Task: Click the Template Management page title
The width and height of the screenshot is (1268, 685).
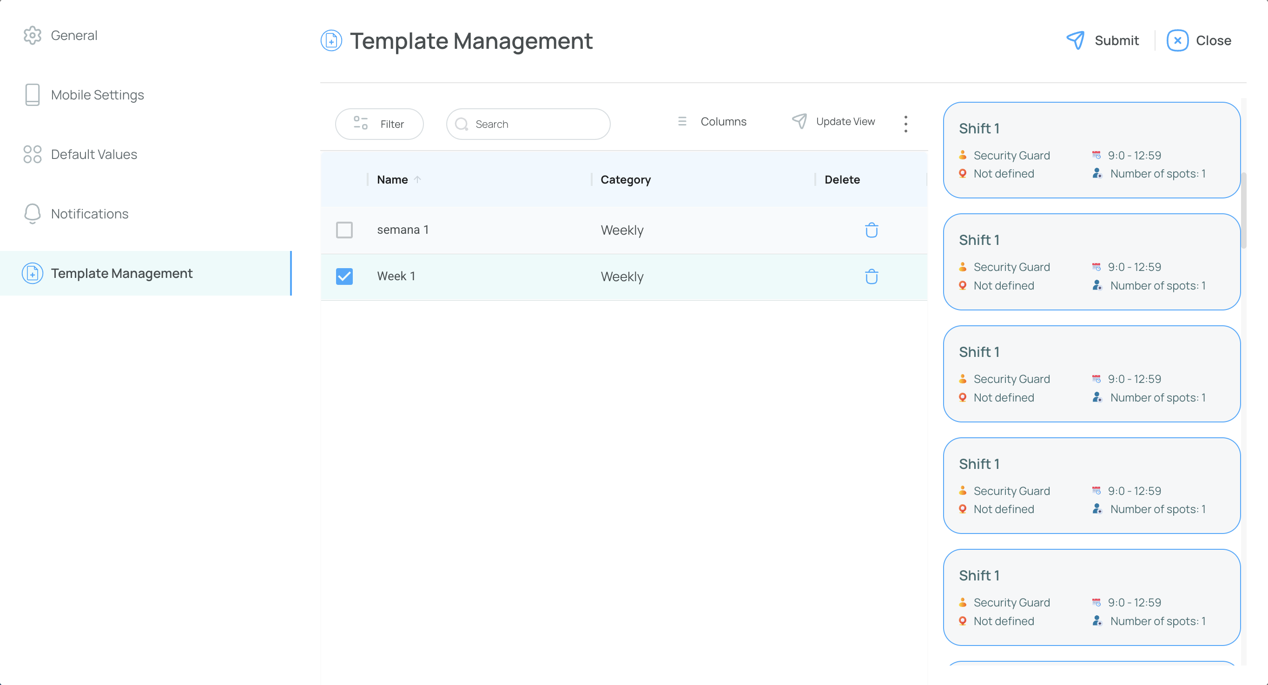Action: point(471,40)
